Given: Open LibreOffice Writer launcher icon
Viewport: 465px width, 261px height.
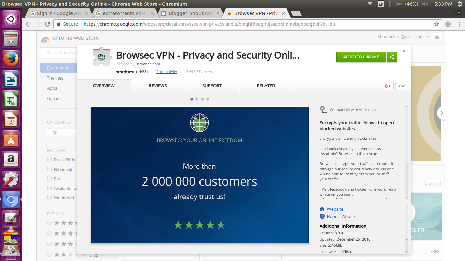Looking at the screenshot, I should (x=11, y=79).
